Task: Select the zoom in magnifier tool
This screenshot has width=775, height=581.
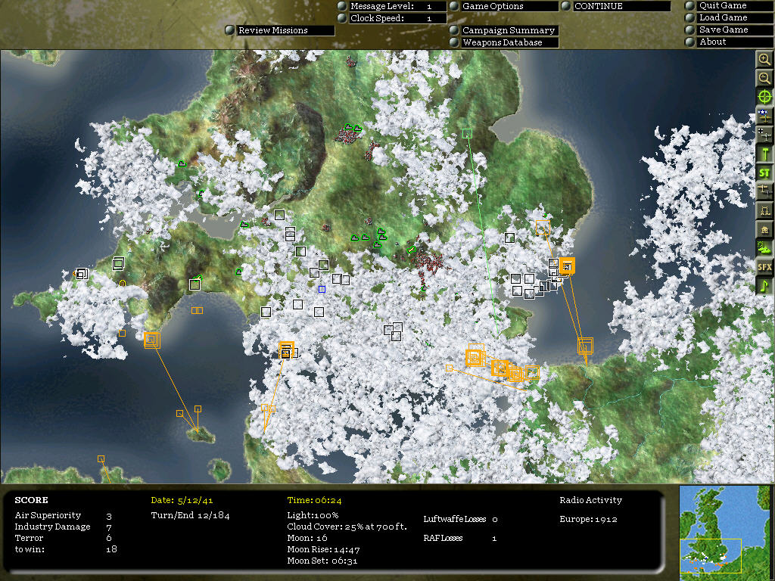Action: pos(764,59)
